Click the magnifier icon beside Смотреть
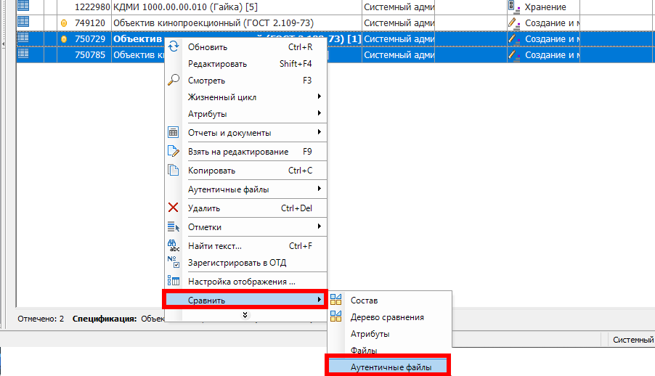655x376 pixels. pyautogui.click(x=174, y=81)
